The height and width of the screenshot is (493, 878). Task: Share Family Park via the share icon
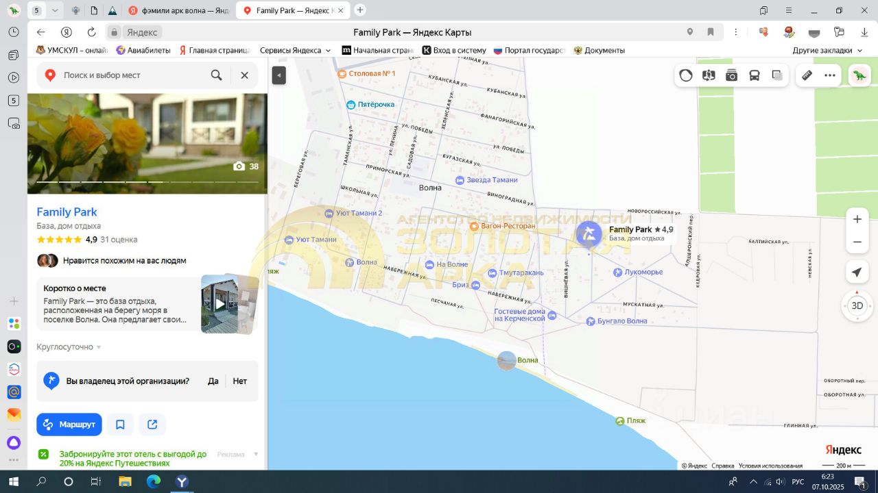(152, 425)
